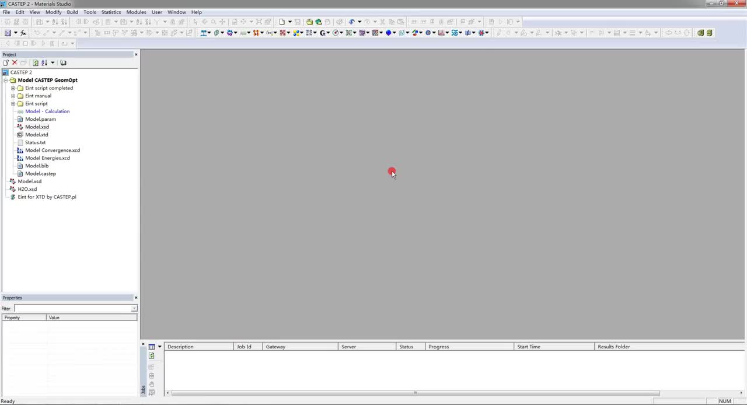This screenshot has height=405, width=747.
Task: Click the last olive box icon at toolbar end
Action: pos(710,33)
